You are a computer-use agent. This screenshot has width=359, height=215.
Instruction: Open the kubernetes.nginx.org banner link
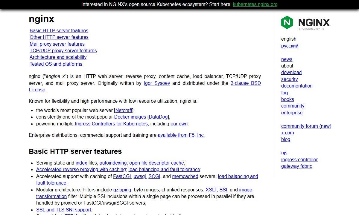pyautogui.click(x=255, y=4)
